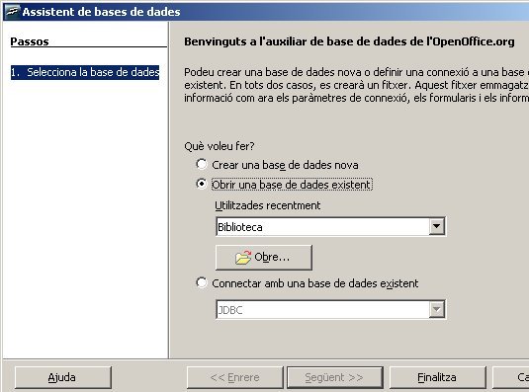Open the JDBC dropdown arrow

click(x=436, y=309)
